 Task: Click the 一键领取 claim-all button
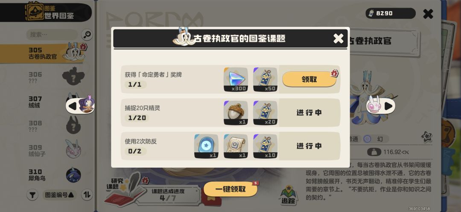coord(230,189)
